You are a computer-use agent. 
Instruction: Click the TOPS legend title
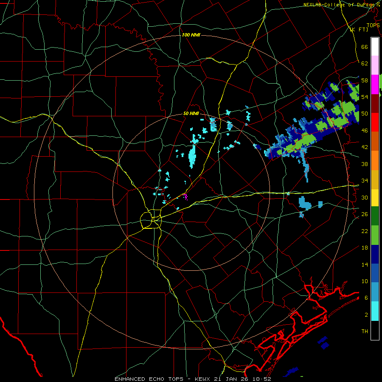coord(373,25)
